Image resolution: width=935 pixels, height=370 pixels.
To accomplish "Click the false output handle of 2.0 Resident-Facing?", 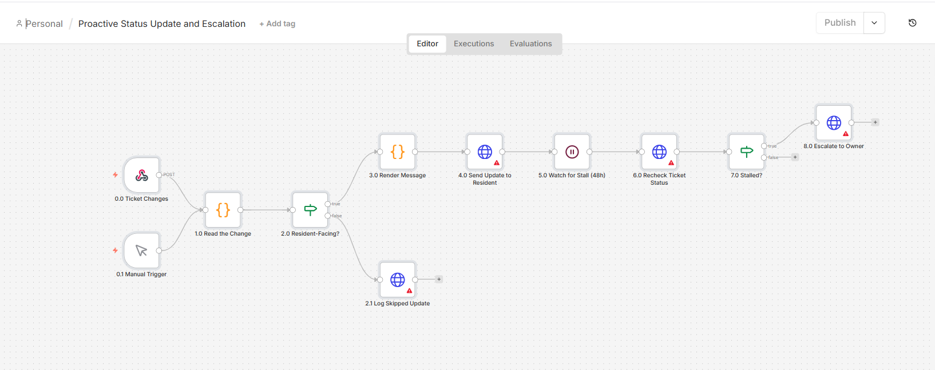I will [x=327, y=216].
